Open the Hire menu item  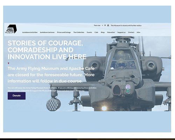coord(139,32)
